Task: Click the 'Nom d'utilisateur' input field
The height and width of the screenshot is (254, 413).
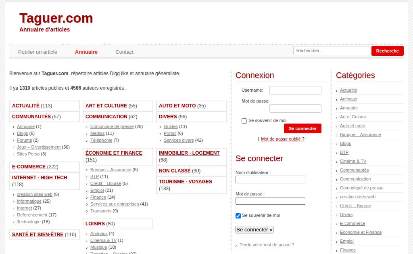Action: (x=270, y=180)
